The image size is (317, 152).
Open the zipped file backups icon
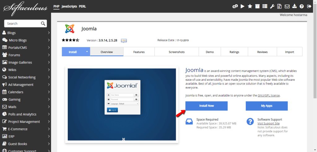point(280,6)
